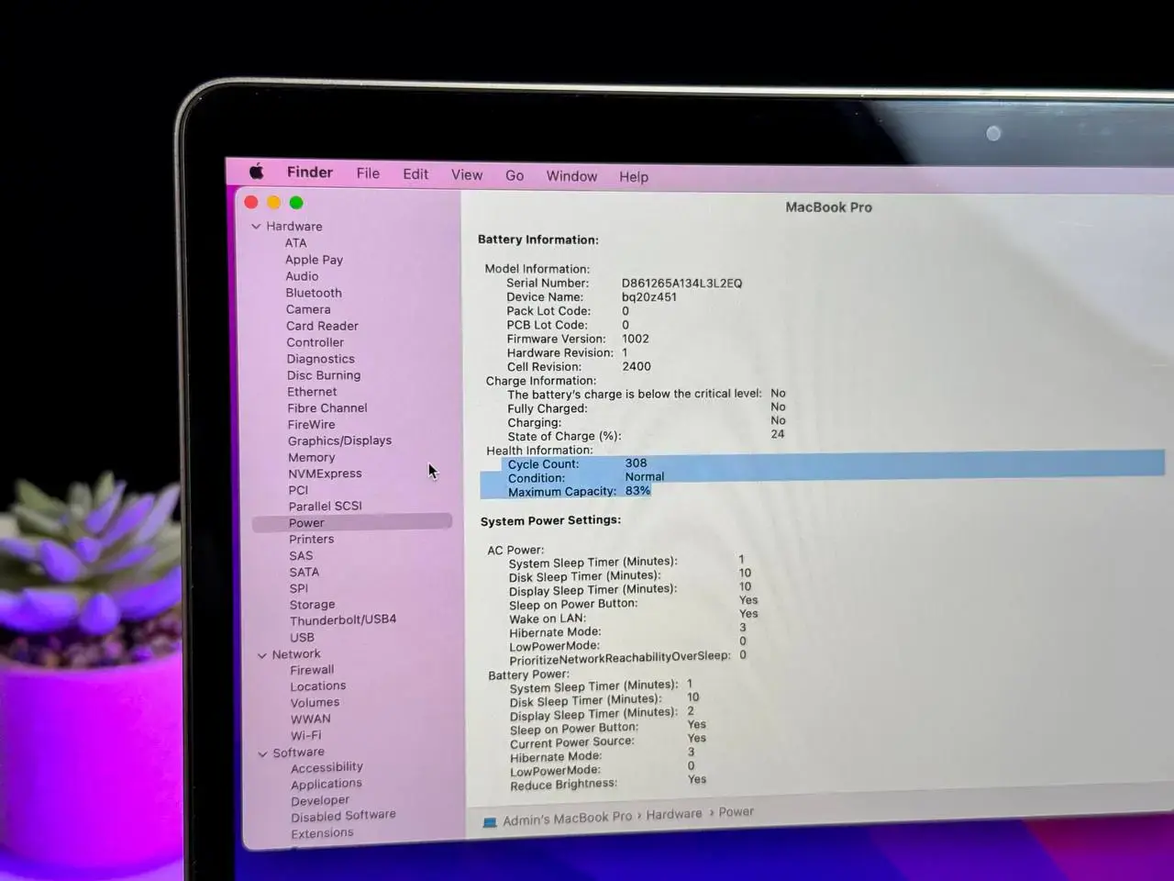Select WWAN under Network
Image resolution: width=1174 pixels, height=881 pixels.
tap(311, 719)
